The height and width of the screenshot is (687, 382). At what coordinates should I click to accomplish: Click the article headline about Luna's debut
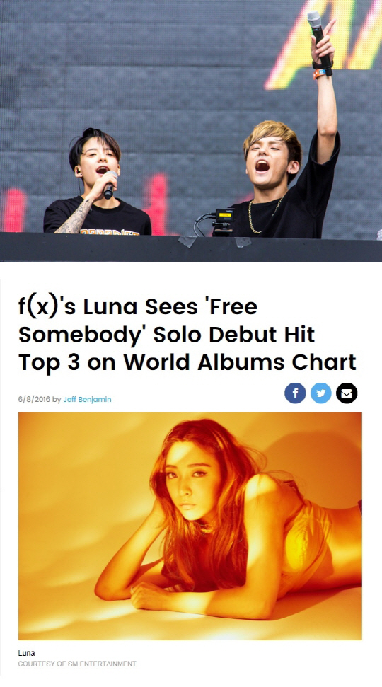tap(187, 334)
